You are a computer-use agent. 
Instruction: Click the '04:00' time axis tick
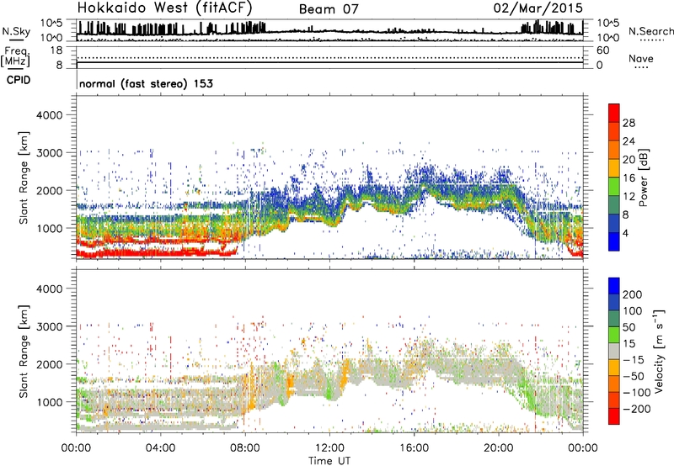160,448
